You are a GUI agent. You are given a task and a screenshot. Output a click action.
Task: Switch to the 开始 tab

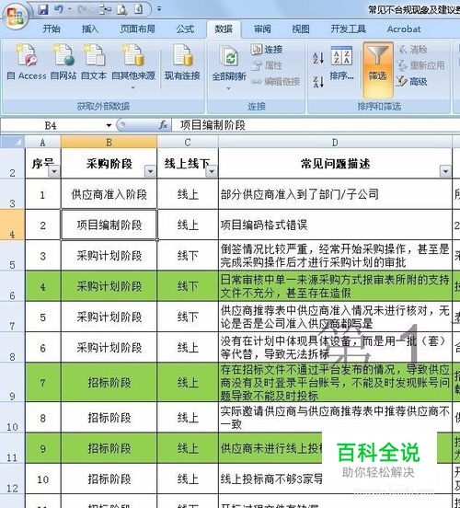click(x=52, y=29)
